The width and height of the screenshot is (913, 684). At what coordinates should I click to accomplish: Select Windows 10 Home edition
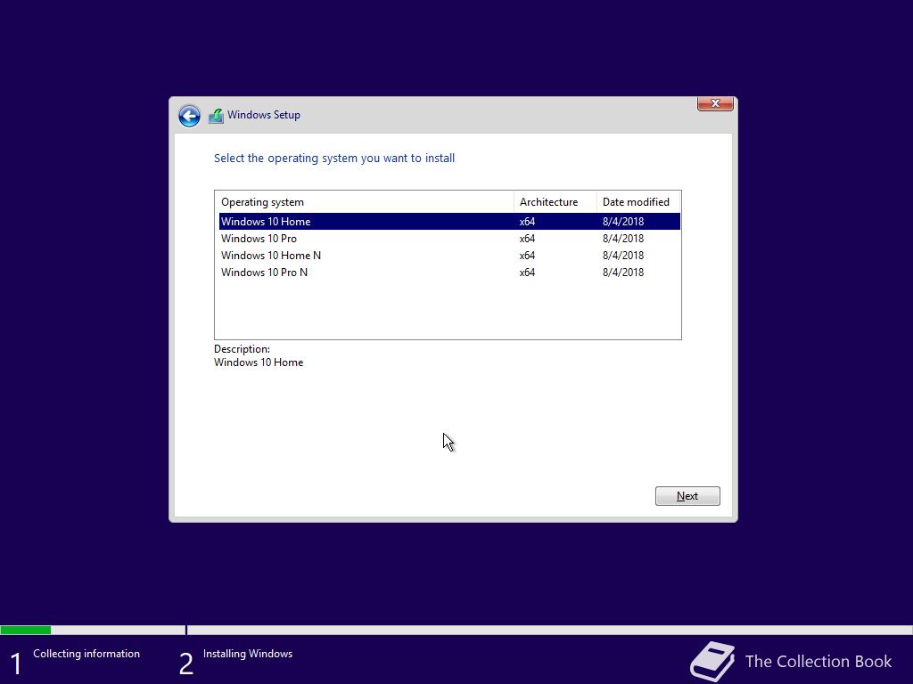tap(449, 222)
